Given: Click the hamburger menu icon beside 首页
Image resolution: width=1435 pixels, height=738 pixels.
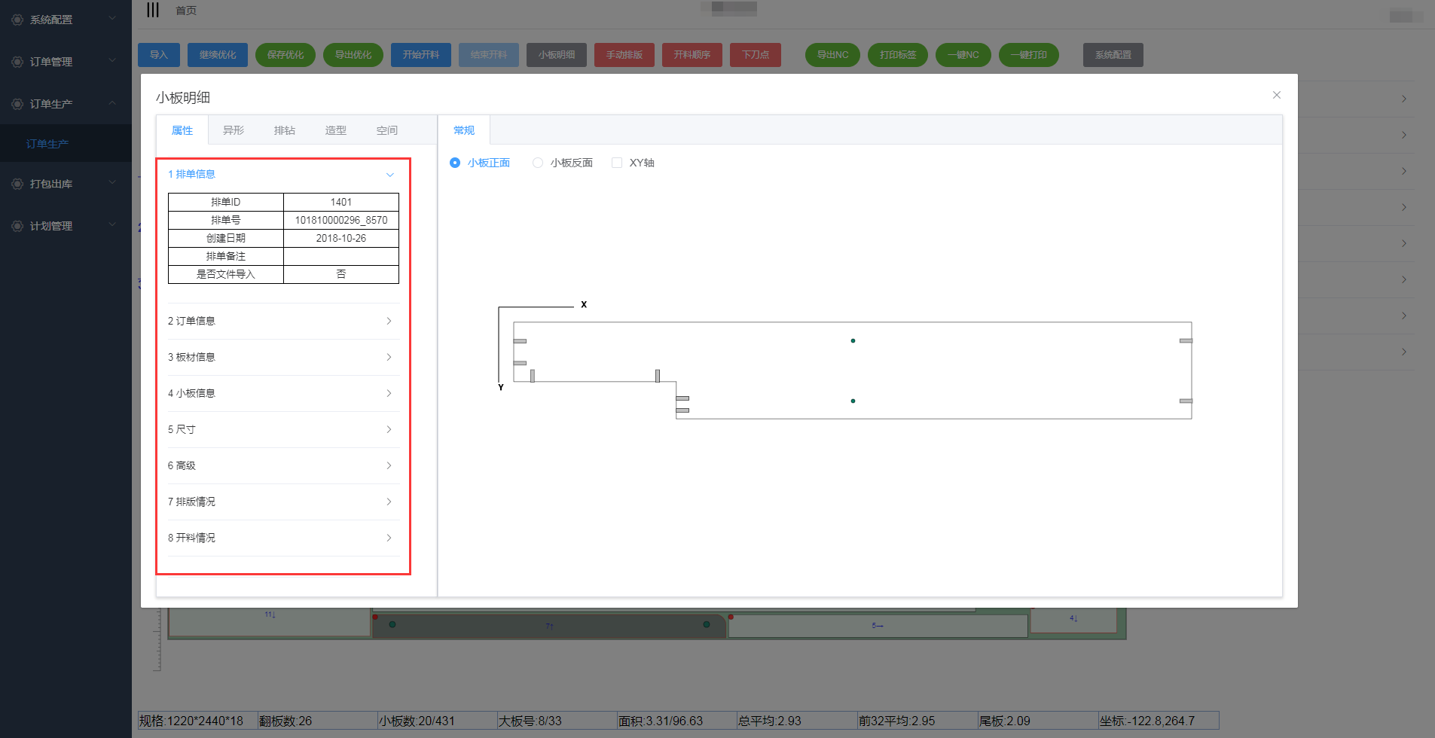Looking at the screenshot, I should point(153,10).
